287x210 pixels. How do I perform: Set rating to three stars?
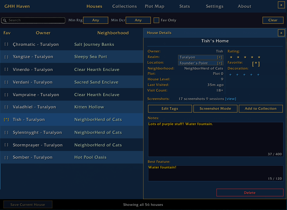245,57
